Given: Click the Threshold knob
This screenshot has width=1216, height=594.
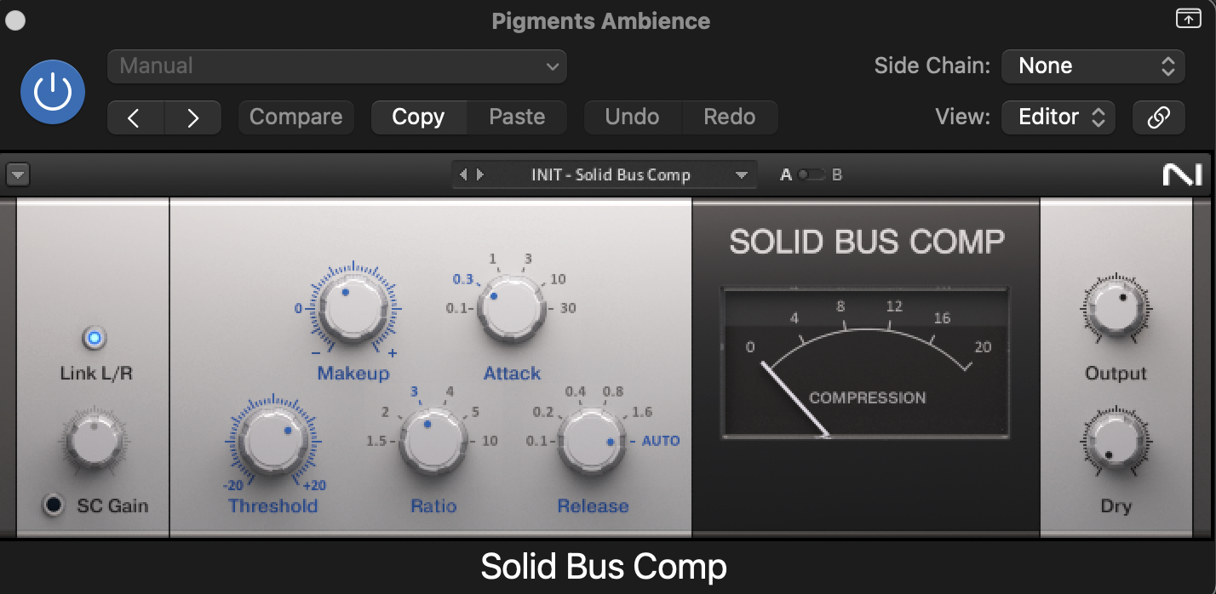Looking at the screenshot, I should [273, 443].
